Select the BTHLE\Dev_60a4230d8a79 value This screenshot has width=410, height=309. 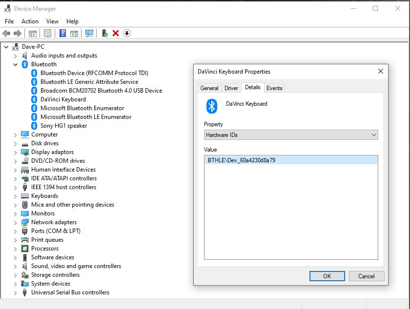point(291,160)
